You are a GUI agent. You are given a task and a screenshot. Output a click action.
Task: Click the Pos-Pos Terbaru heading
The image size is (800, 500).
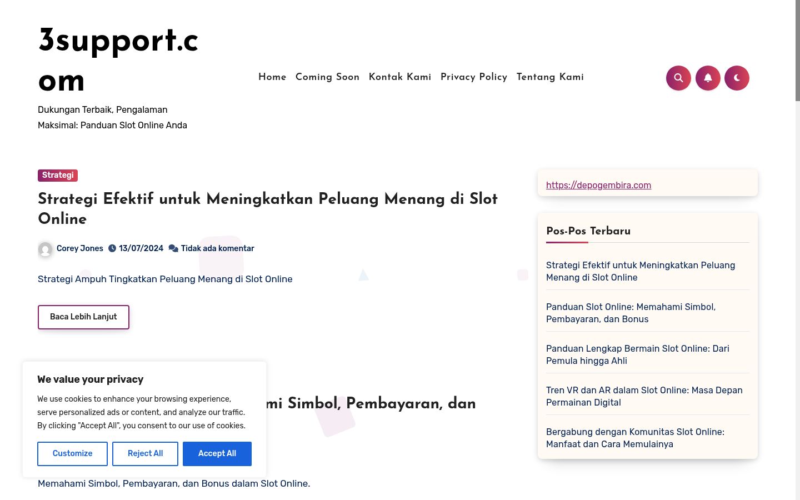pos(588,231)
